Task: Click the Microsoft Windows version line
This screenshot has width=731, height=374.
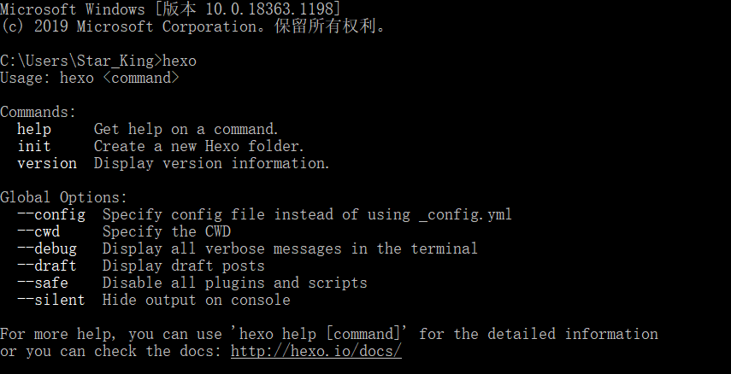Action: [171, 9]
